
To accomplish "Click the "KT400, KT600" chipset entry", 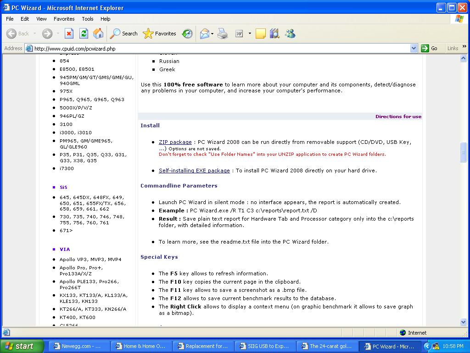I will [77, 317].
